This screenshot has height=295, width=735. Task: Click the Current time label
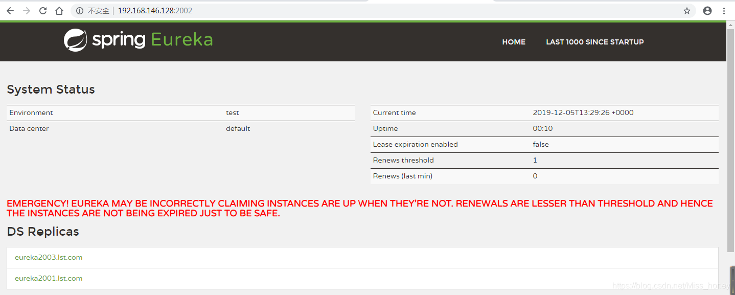395,113
